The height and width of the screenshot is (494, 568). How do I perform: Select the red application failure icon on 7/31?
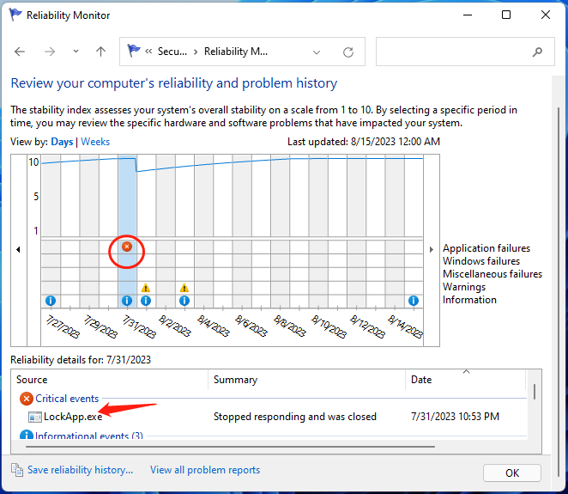(x=127, y=247)
